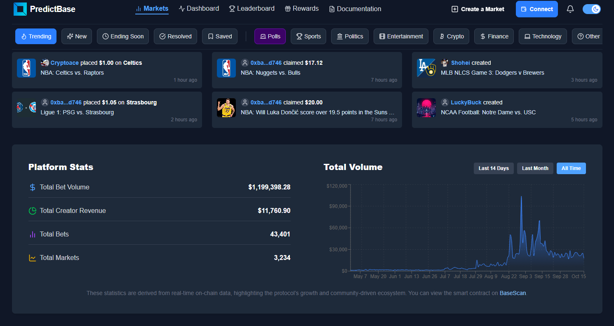The width and height of the screenshot is (614, 326).
Task: Click the PredictBase logo icon
Action: [x=20, y=9]
